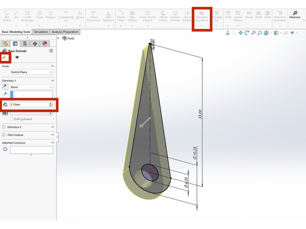Collapse the Direction 1 section chevron

click(53, 80)
